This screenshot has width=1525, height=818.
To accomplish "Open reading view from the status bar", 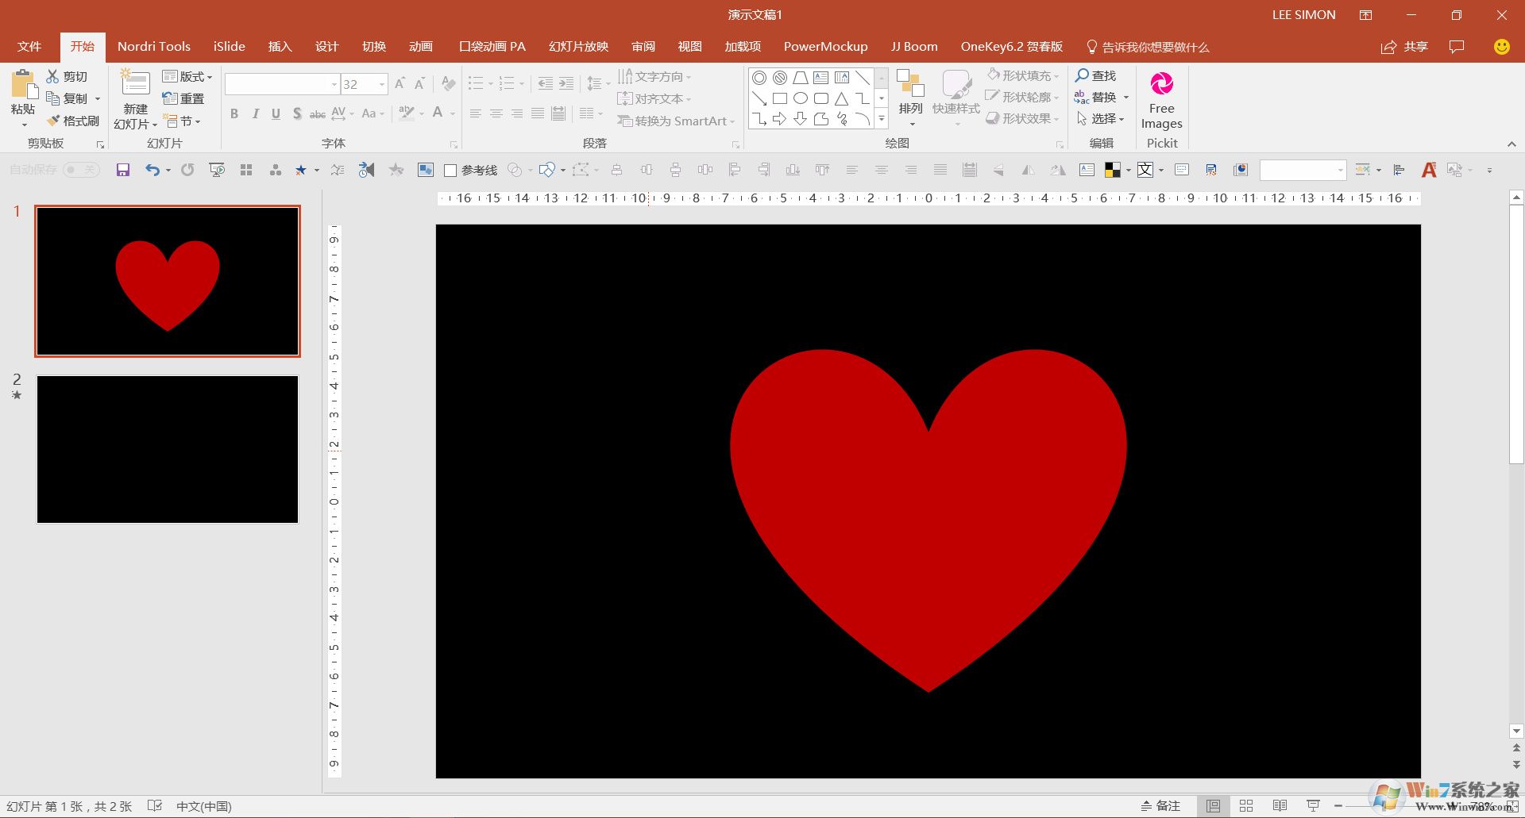I will click(x=1280, y=805).
